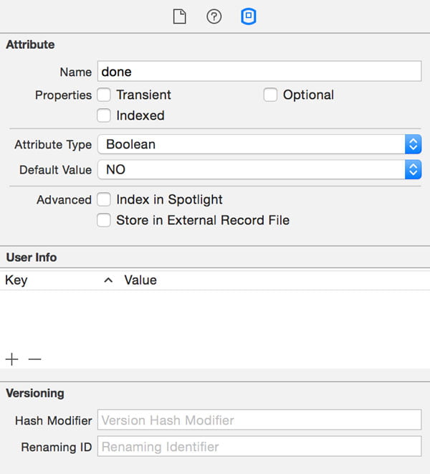Enable the Optional property checkbox
Screen dimensions: 430x474
[270, 95]
